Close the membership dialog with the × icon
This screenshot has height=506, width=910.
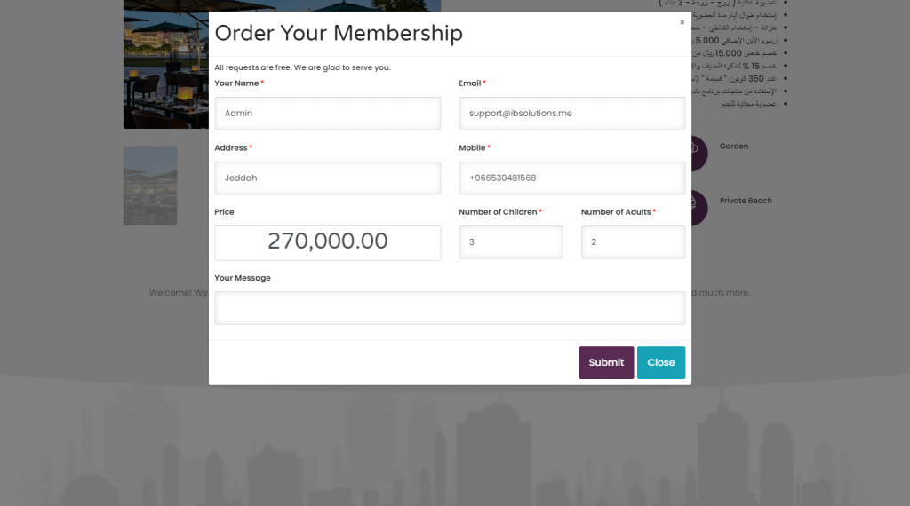[682, 22]
